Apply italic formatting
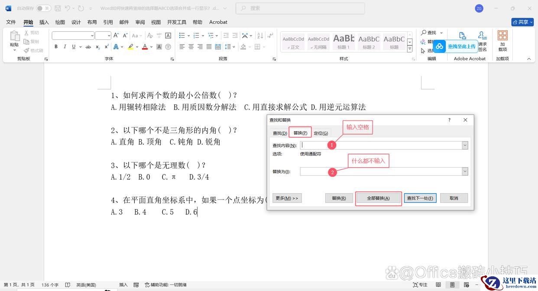Image resolution: width=538 pixels, height=291 pixels. coord(65,47)
